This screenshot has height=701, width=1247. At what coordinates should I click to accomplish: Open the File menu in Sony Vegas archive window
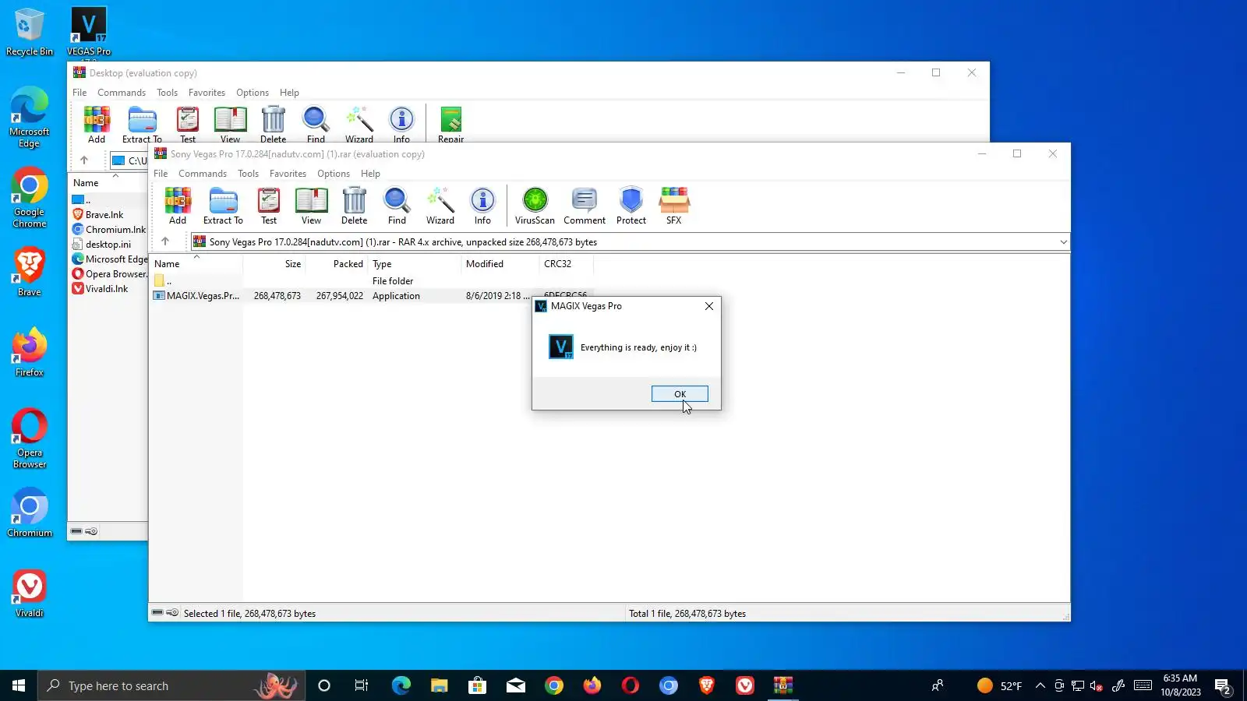[x=161, y=174]
